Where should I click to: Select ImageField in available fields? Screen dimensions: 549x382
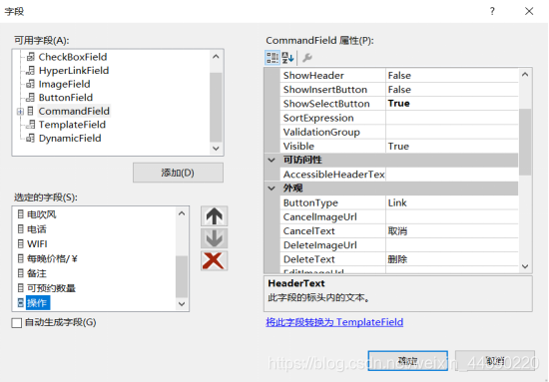pyautogui.click(x=65, y=84)
